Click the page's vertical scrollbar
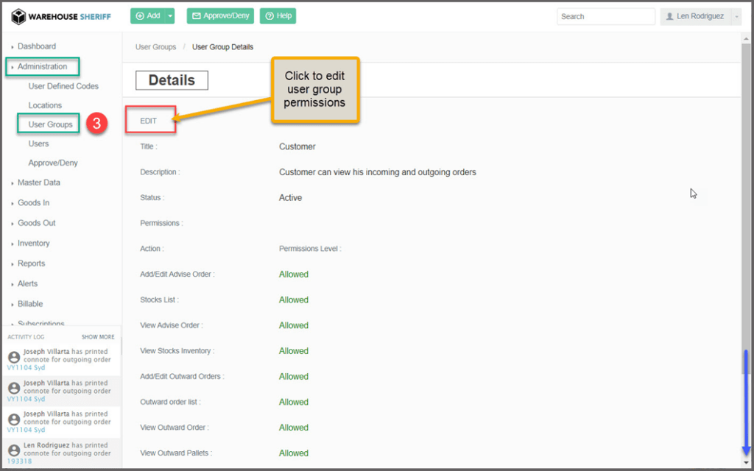 point(746,221)
